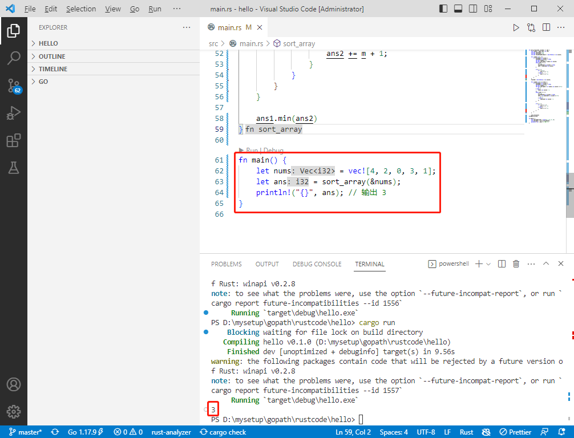Click Debug code lens above main

pos(273,151)
